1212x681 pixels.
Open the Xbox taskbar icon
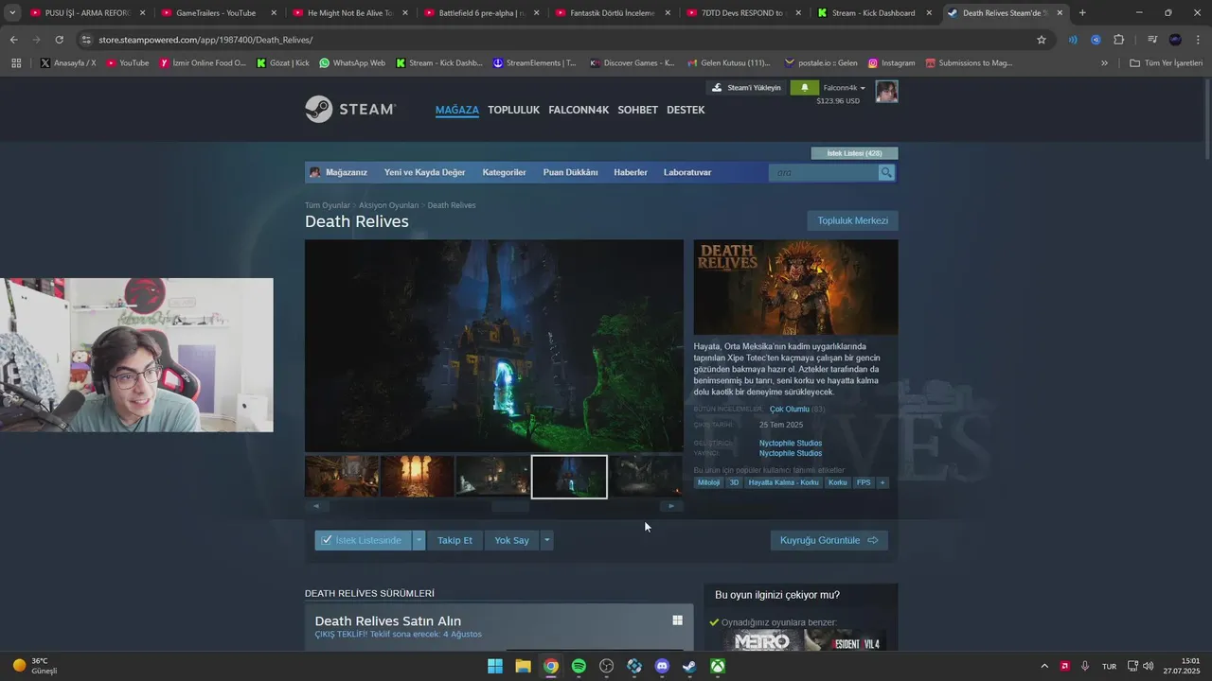point(719,666)
